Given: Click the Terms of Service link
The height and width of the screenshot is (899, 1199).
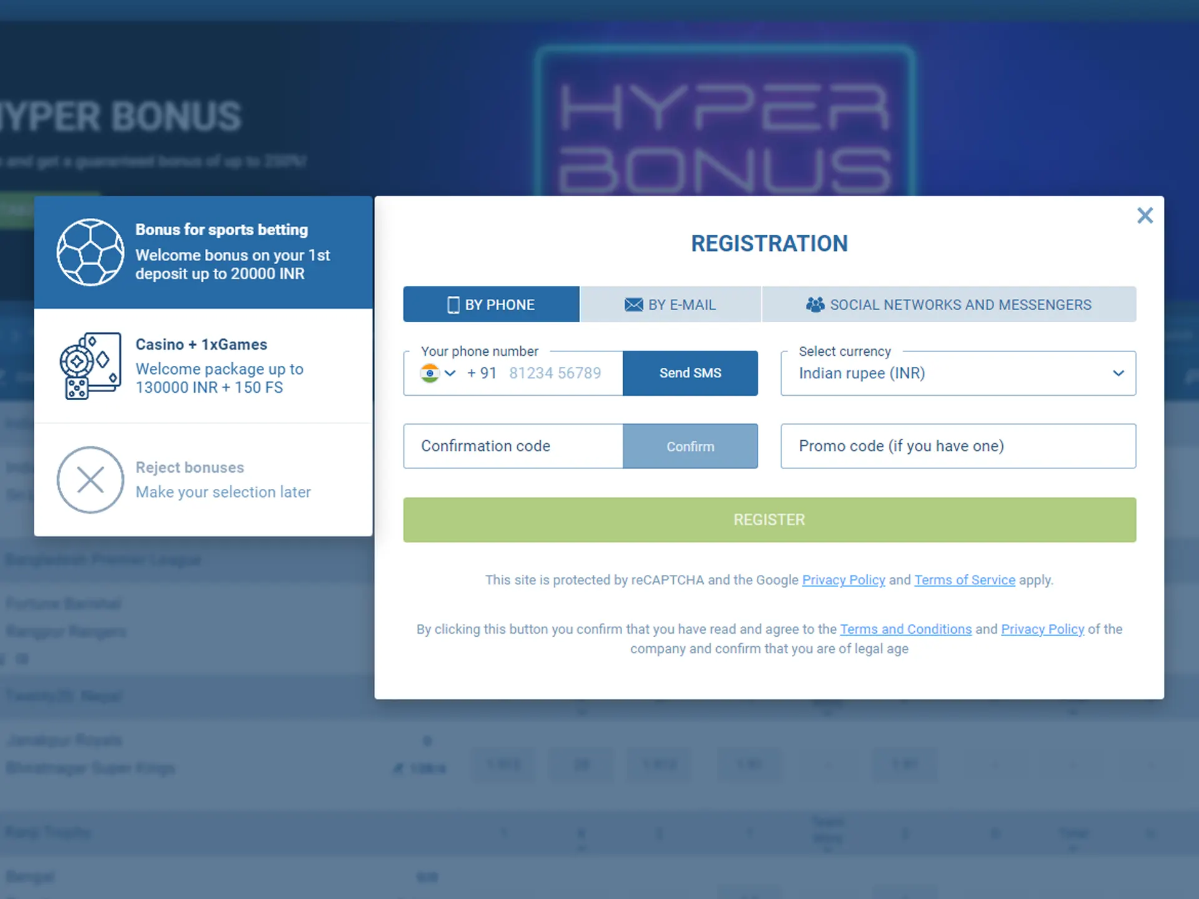Looking at the screenshot, I should 963,580.
